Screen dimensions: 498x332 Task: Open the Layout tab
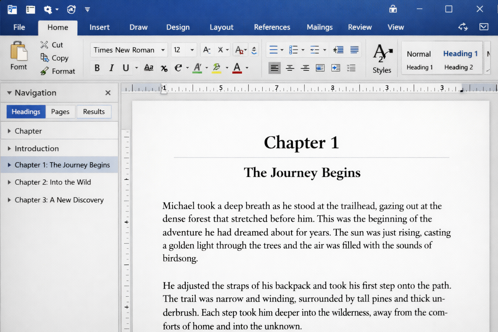pyautogui.click(x=221, y=27)
